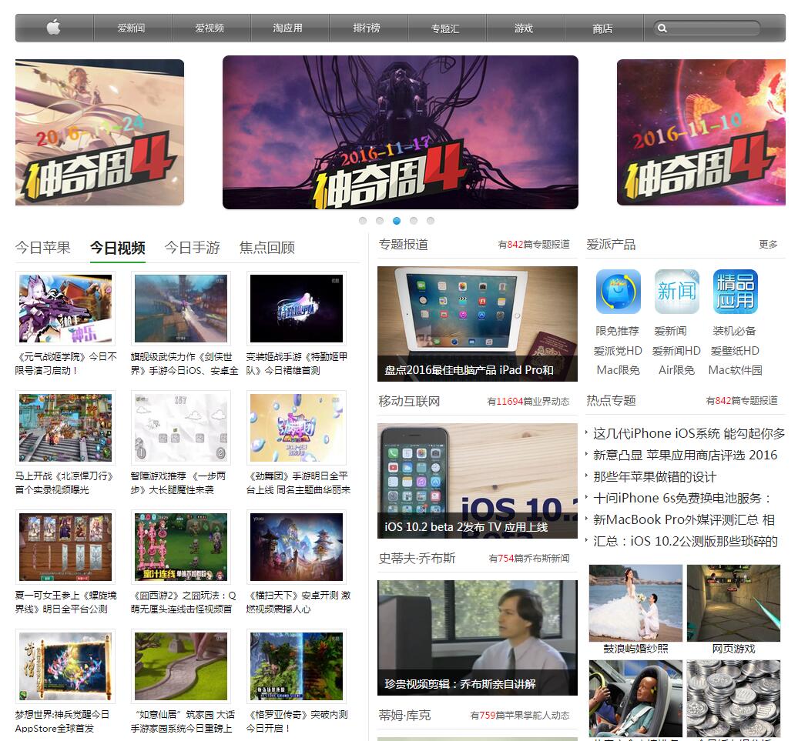This screenshot has height=741, width=808.
Task: Open the 新闻 app icon
Action: coord(676,292)
